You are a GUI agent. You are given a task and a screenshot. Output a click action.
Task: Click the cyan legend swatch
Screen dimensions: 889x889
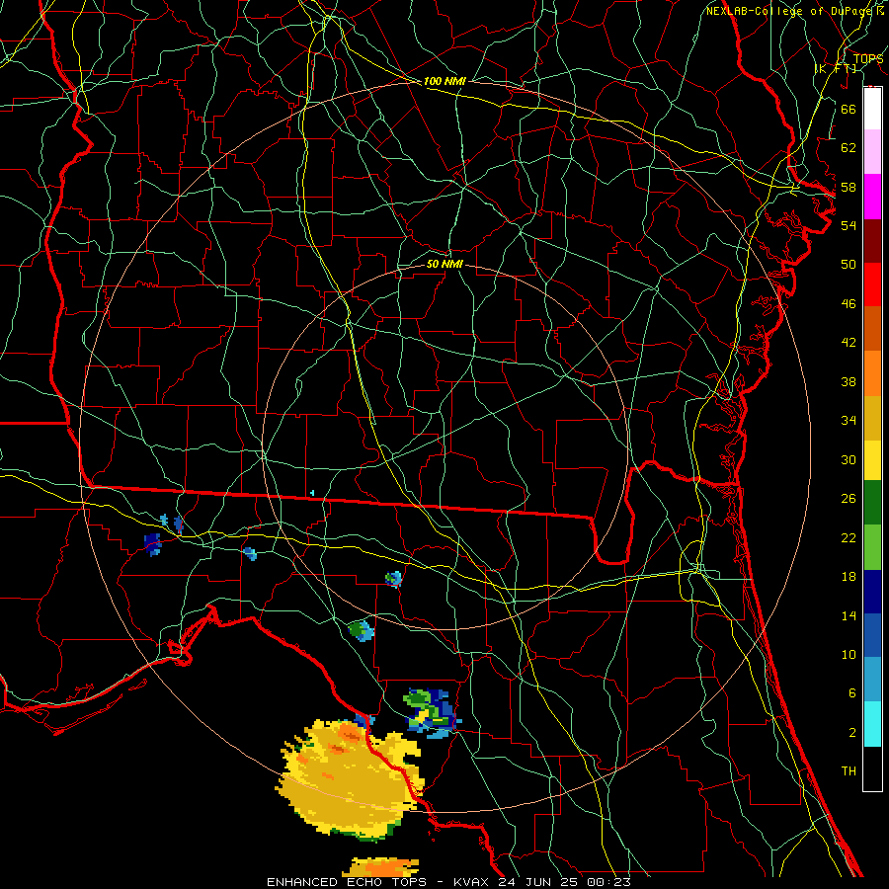(x=872, y=724)
